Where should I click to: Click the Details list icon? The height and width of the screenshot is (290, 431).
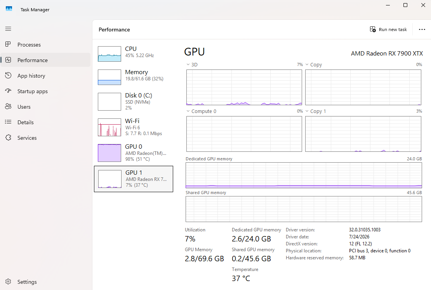(x=8, y=122)
